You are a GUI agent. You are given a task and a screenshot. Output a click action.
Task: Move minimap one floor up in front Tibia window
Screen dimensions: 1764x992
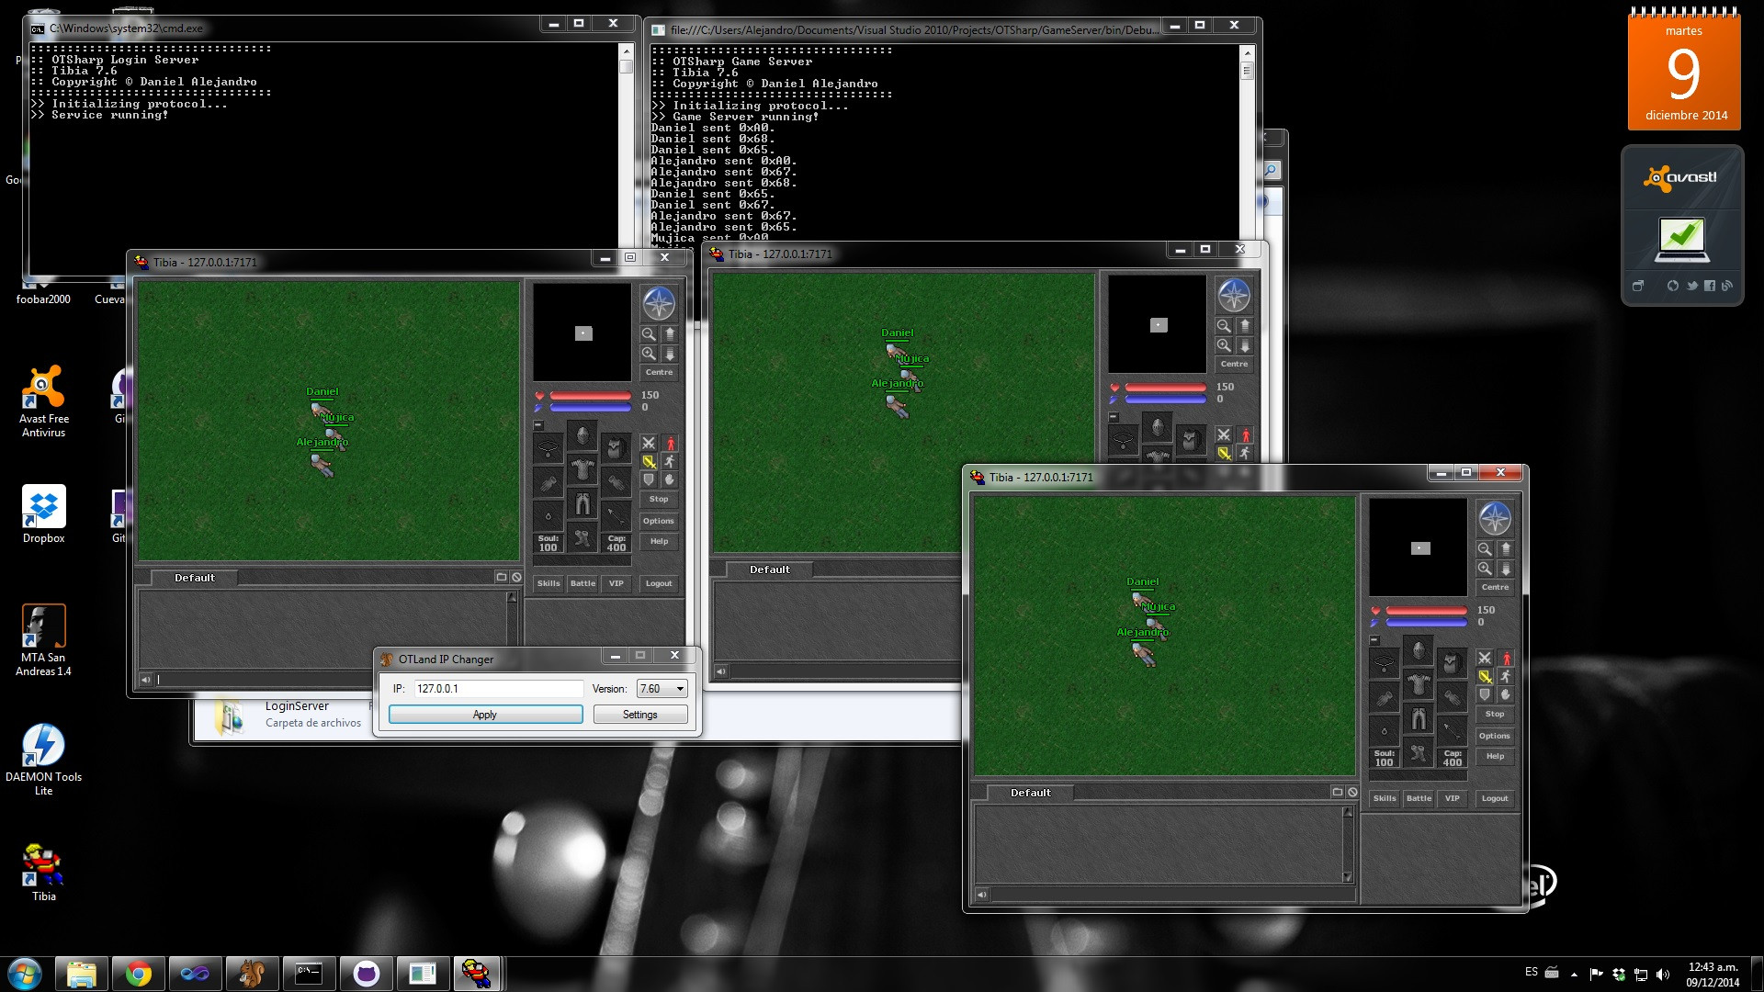click(x=1506, y=549)
